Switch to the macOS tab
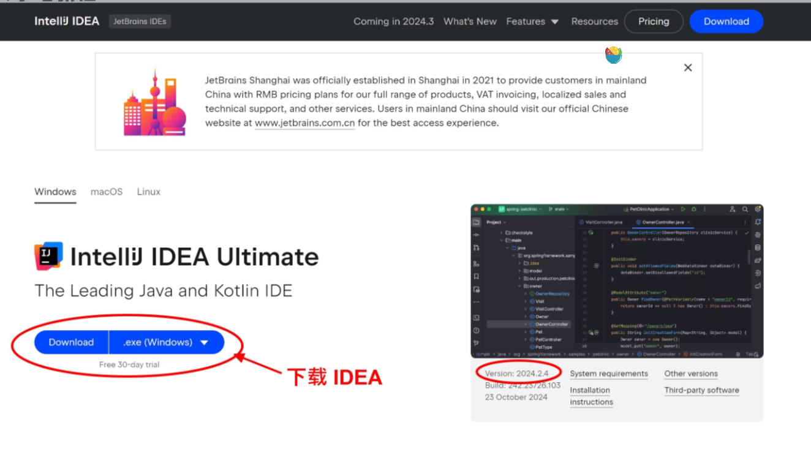The image size is (811, 452). [x=107, y=192]
